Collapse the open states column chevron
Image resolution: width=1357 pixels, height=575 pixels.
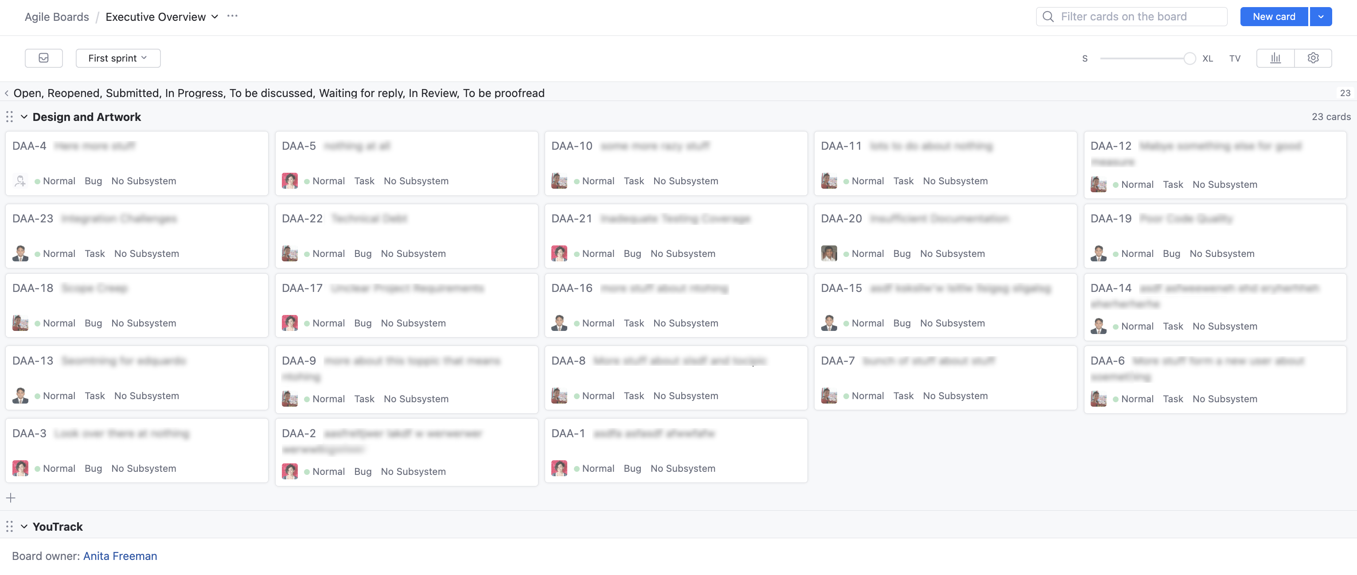point(6,93)
